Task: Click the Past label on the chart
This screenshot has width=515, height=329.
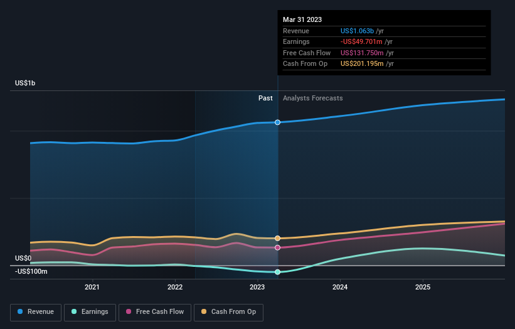Action: point(265,98)
